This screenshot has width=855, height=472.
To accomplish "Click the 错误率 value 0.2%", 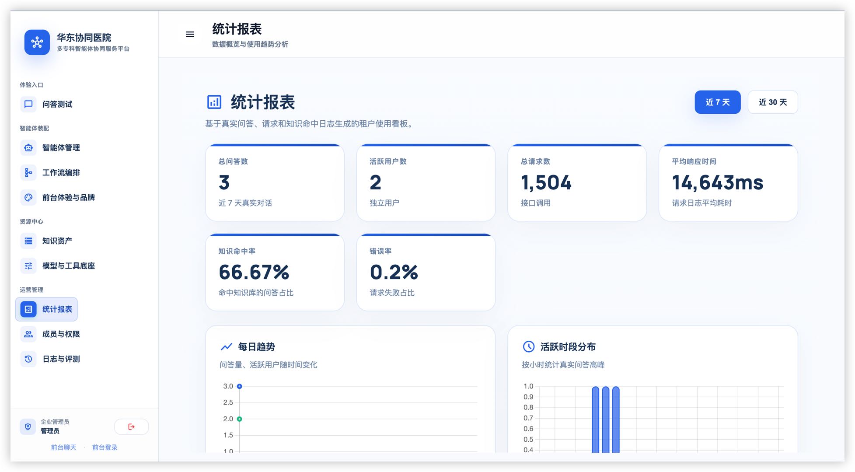I will (394, 273).
